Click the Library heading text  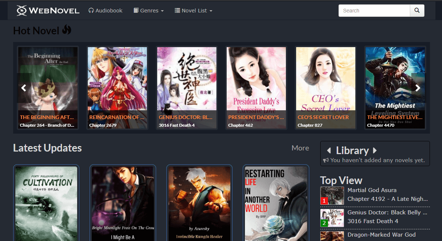[x=352, y=150]
